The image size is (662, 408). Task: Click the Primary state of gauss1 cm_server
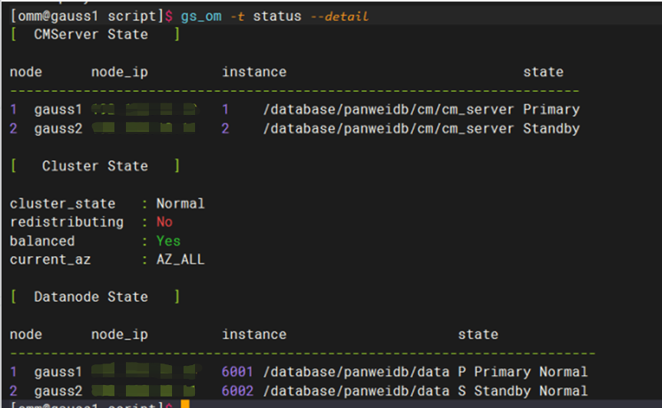551,110
